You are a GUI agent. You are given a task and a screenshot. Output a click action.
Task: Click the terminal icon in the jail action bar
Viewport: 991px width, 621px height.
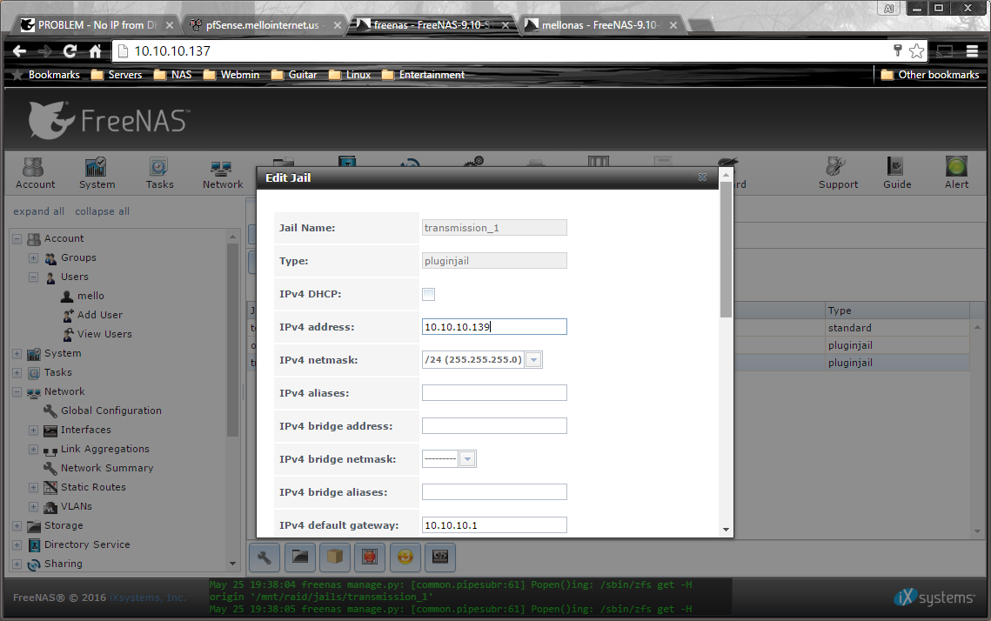pyautogui.click(x=440, y=557)
